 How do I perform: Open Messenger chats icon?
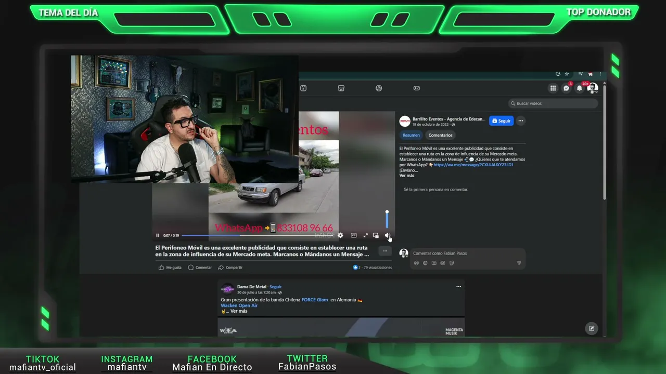point(567,88)
